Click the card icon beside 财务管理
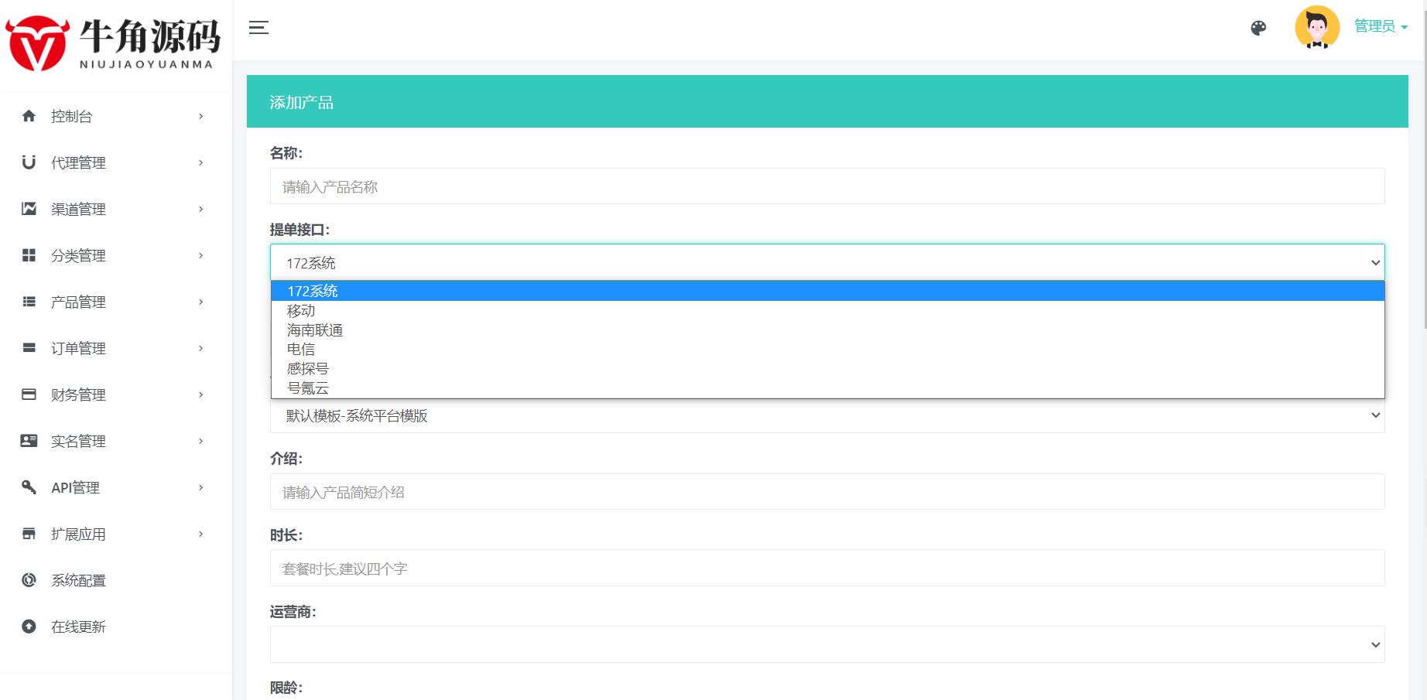 (29, 394)
